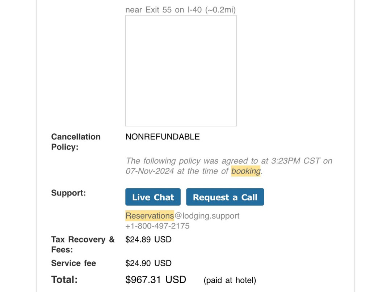Click the Tax Recovery & Fees label
Viewport: 391px width, 292px height.
83,244
